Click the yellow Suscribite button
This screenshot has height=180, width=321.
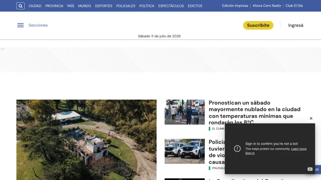258,25
